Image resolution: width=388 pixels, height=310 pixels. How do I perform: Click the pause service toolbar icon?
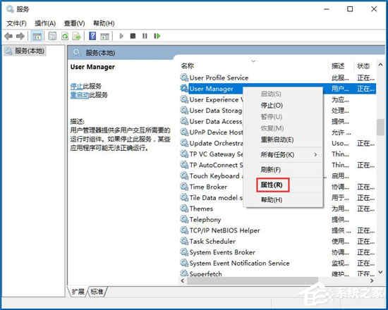pyautogui.click(x=145, y=36)
